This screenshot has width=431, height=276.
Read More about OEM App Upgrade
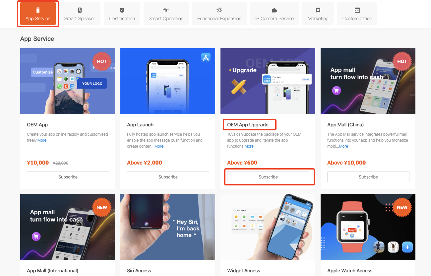pos(249,146)
